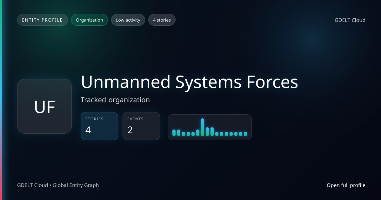Click the Unmanned Systems Forces title
The height and width of the screenshot is (200, 381).
[190, 82]
